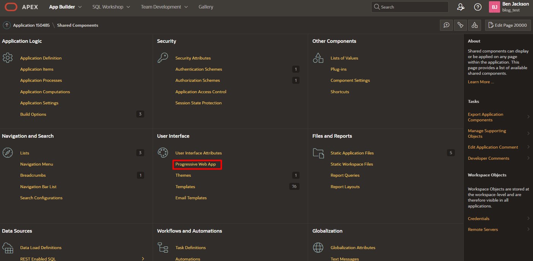The image size is (533, 261).
Task: Expand the Export Application Components task arrow
Action: point(528,117)
